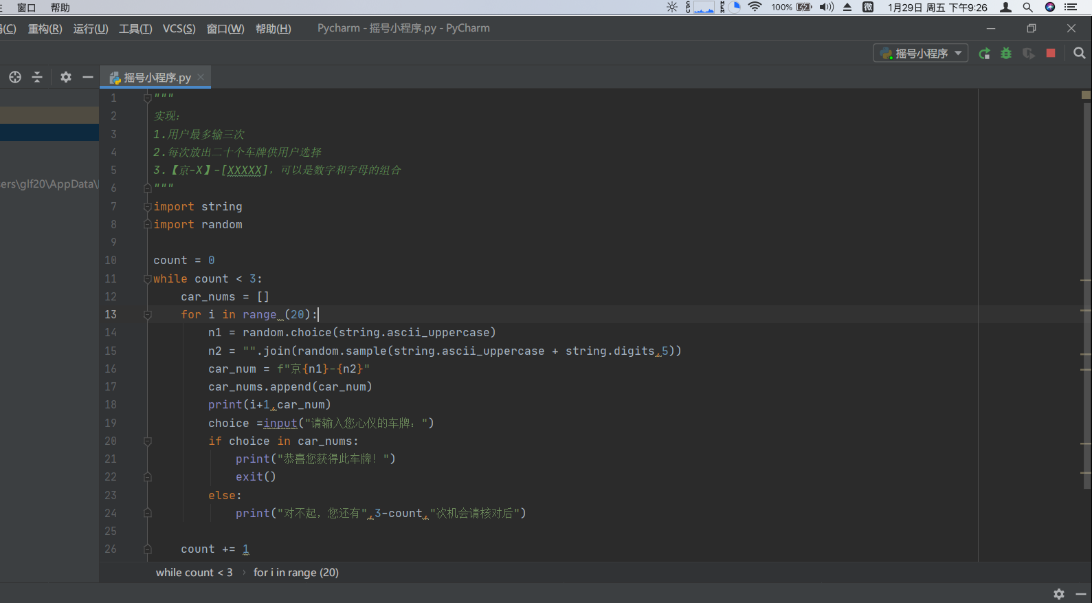The image size is (1092, 603).
Task: Locate the opened file via crosshair icon
Action: 15,77
